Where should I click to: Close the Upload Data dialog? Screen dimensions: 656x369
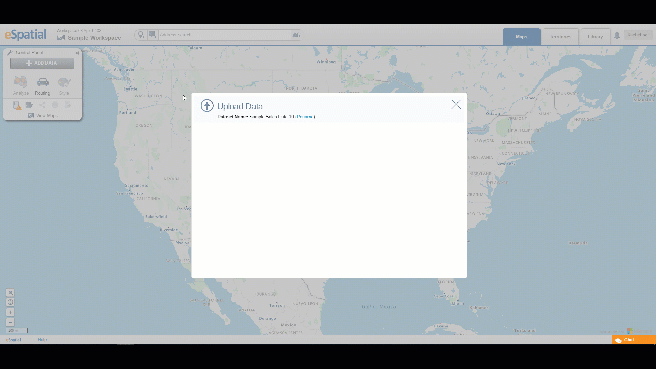point(456,105)
